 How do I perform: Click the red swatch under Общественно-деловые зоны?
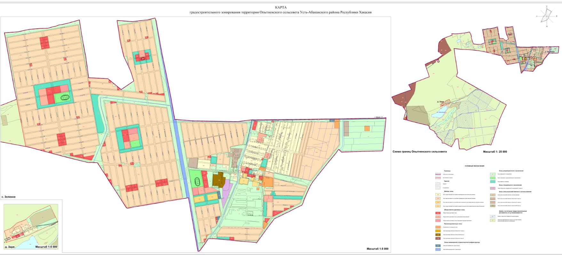coord(438,213)
